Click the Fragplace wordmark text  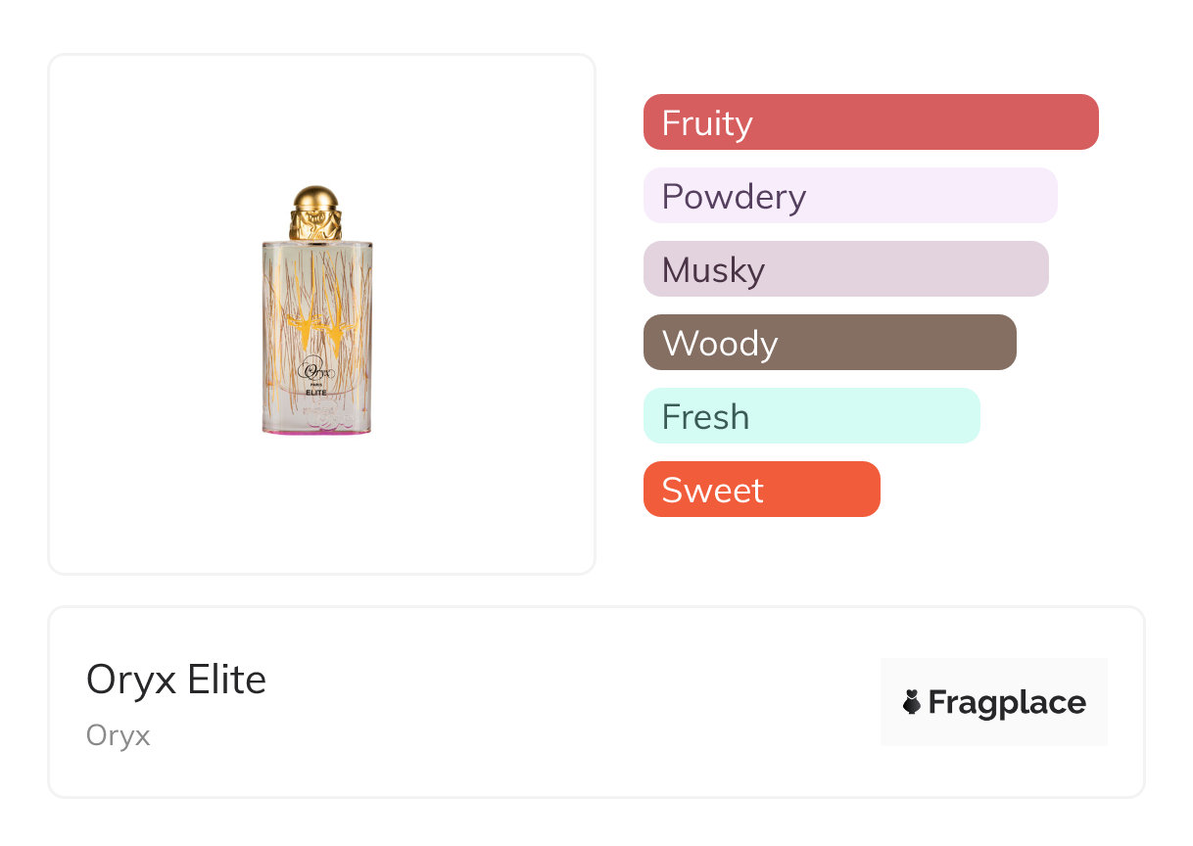coord(1007,703)
